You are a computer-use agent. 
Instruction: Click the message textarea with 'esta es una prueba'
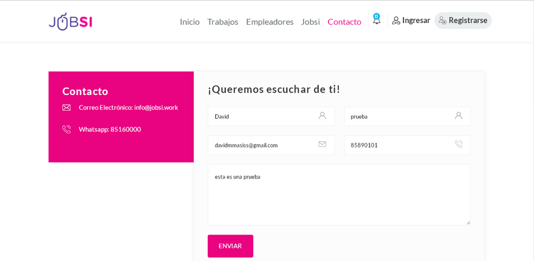tap(339, 194)
